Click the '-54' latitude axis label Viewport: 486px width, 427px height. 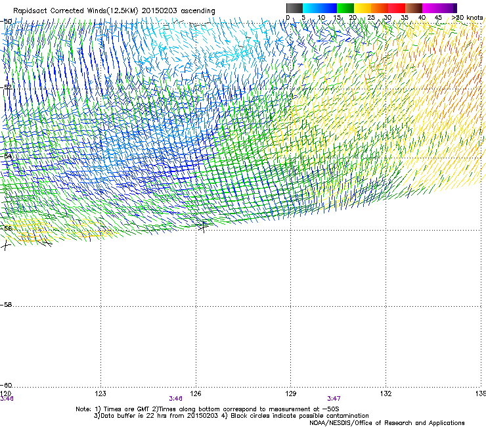pos(6,156)
